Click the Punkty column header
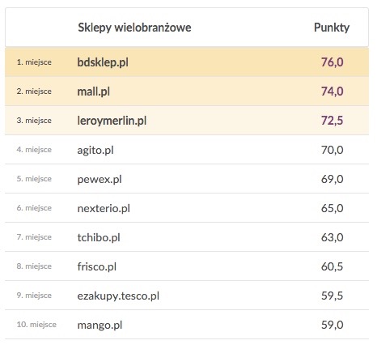Image resolution: width=377 pixels, height=349 pixels. (x=332, y=28)
